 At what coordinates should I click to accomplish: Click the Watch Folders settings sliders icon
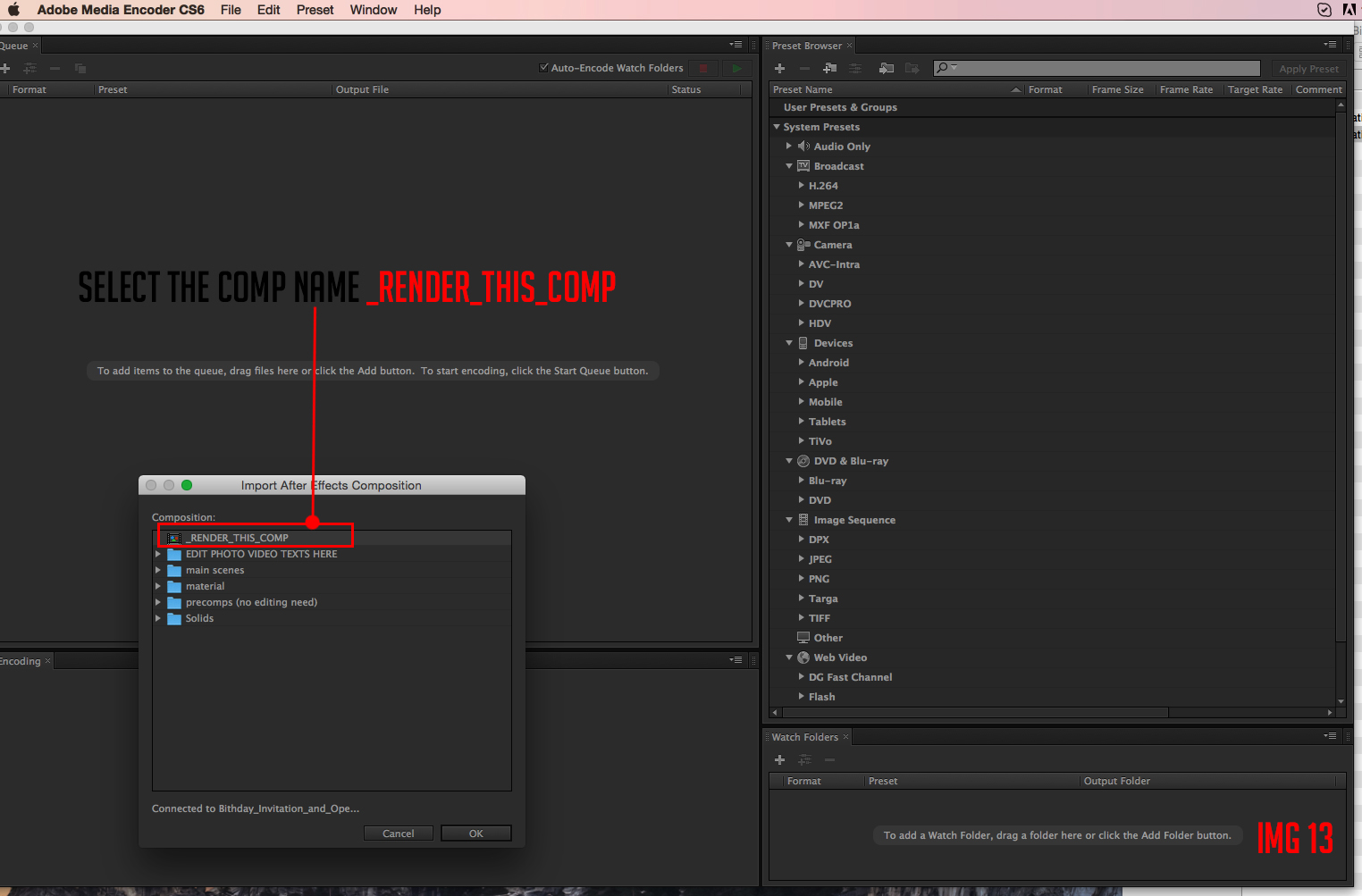(x=804, y=760)
